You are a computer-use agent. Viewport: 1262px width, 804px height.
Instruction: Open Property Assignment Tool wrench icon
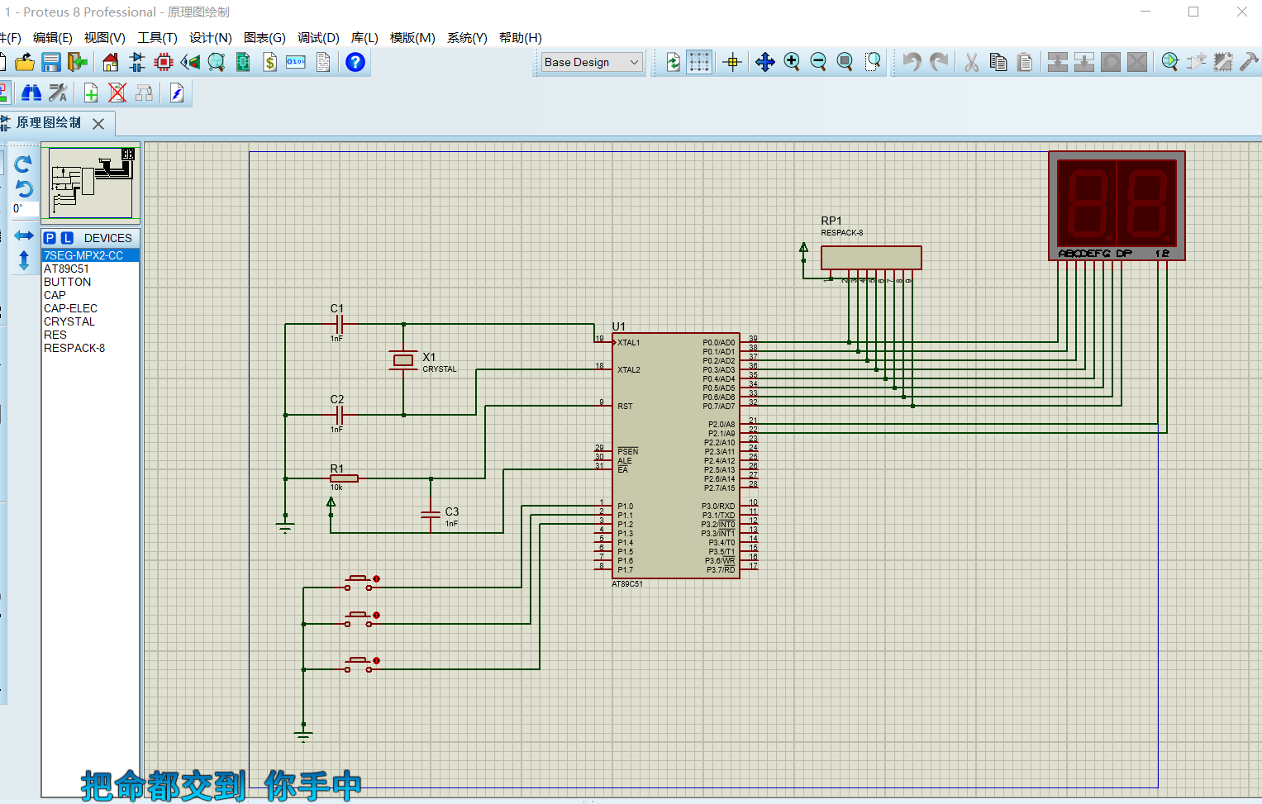[x=58, y=93]
